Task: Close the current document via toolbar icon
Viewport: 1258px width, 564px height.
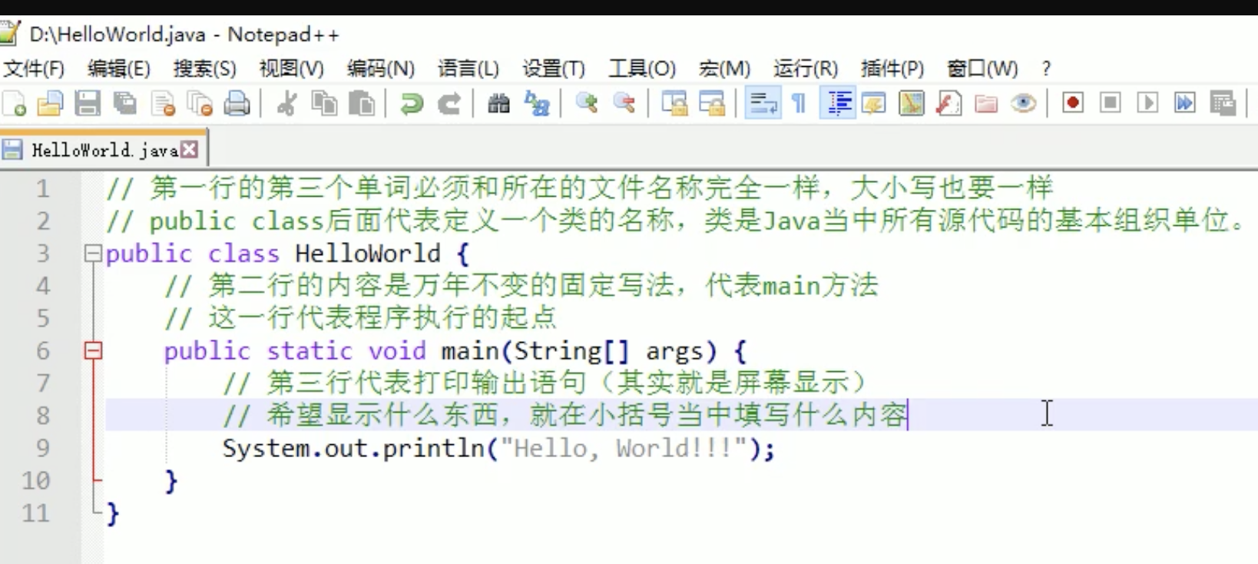Action: tap(163, 103)
